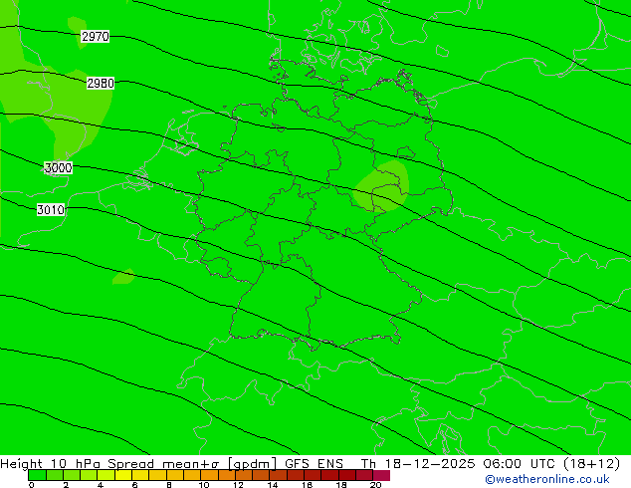Image resolution: width=631 pixels, height=488 pixels.
Task: Click the '(18+12)' forecast run text
Action: [591, 464]
